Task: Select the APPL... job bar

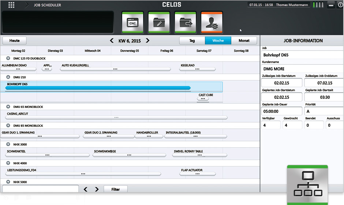Action: 47,69
